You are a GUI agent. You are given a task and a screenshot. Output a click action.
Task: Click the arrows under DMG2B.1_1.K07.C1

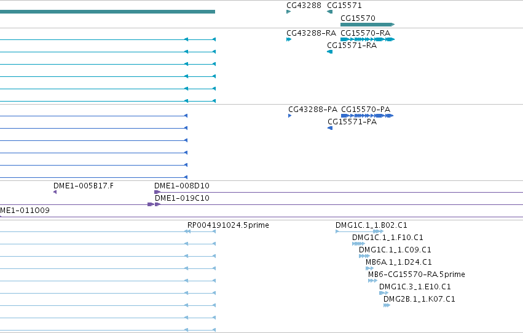tap(387, 305)
